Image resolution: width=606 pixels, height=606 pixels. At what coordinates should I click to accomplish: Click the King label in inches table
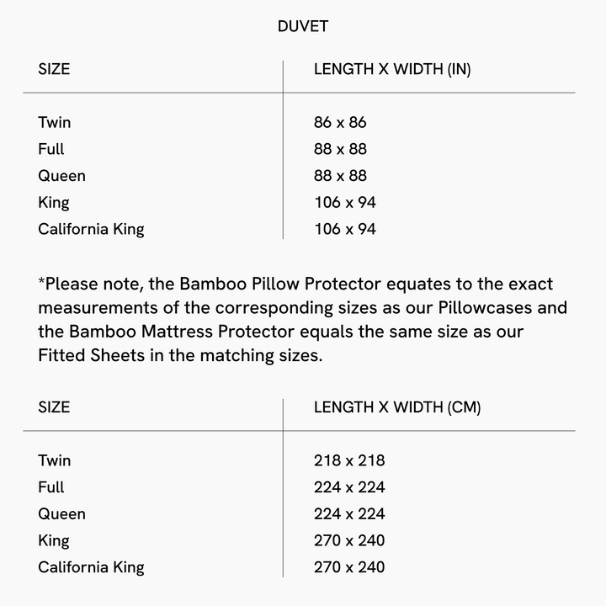[54, 202]
